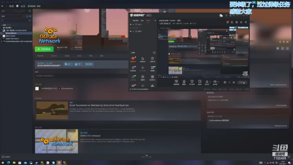Add mobile screen-cast source in streaming app
Viewport: 293px width, 165px height.
tap(192, 82)
